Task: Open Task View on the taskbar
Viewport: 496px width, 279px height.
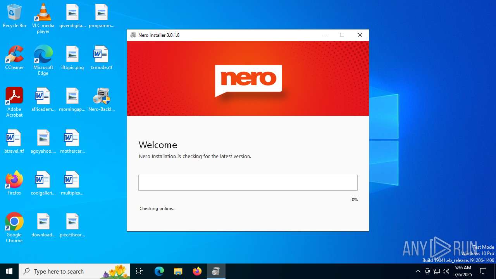Action: click(x=139, y=271)
